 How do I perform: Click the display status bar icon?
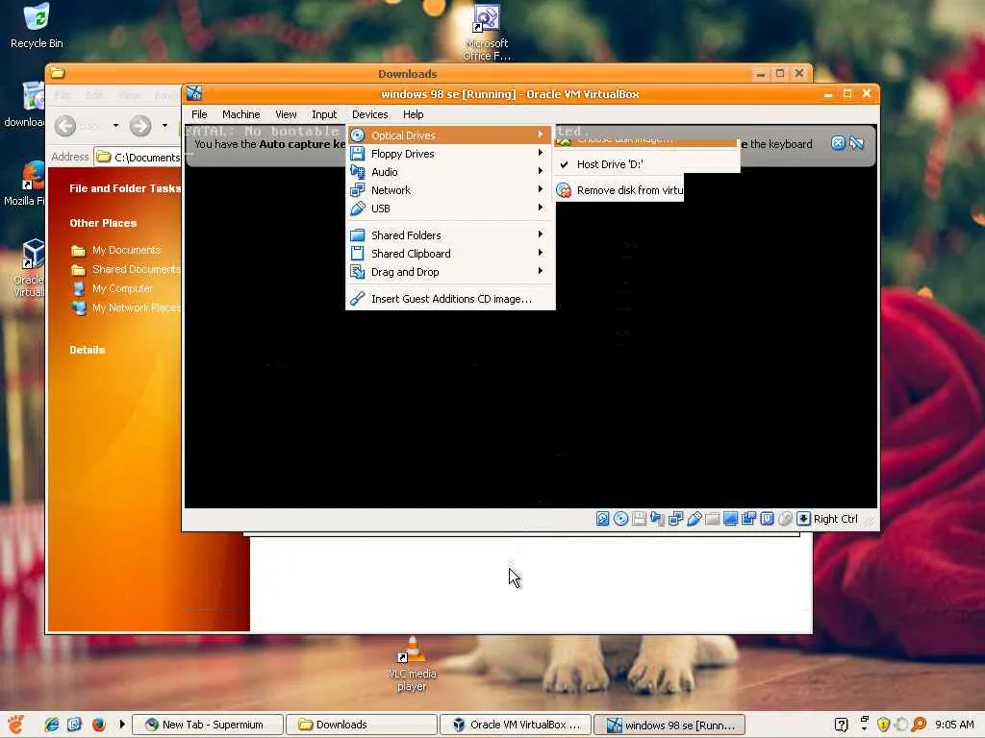click(x=730, y=518)
